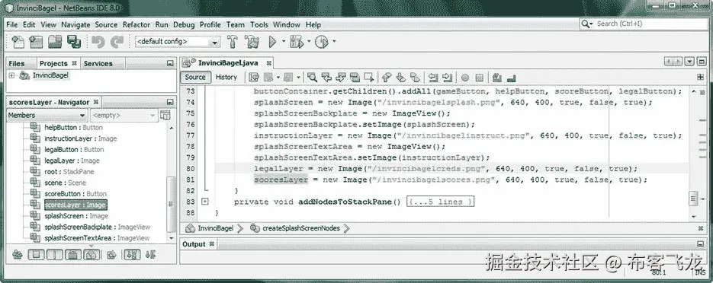
Task: Open the Profile Project dropdown arrow
Action: pyautogui.click(x=334, y=41)
